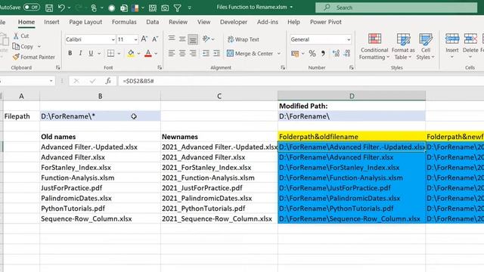Click the formula bar showing =$D$2&B5#
Screen dimensions: 484x272
[301, 81]
